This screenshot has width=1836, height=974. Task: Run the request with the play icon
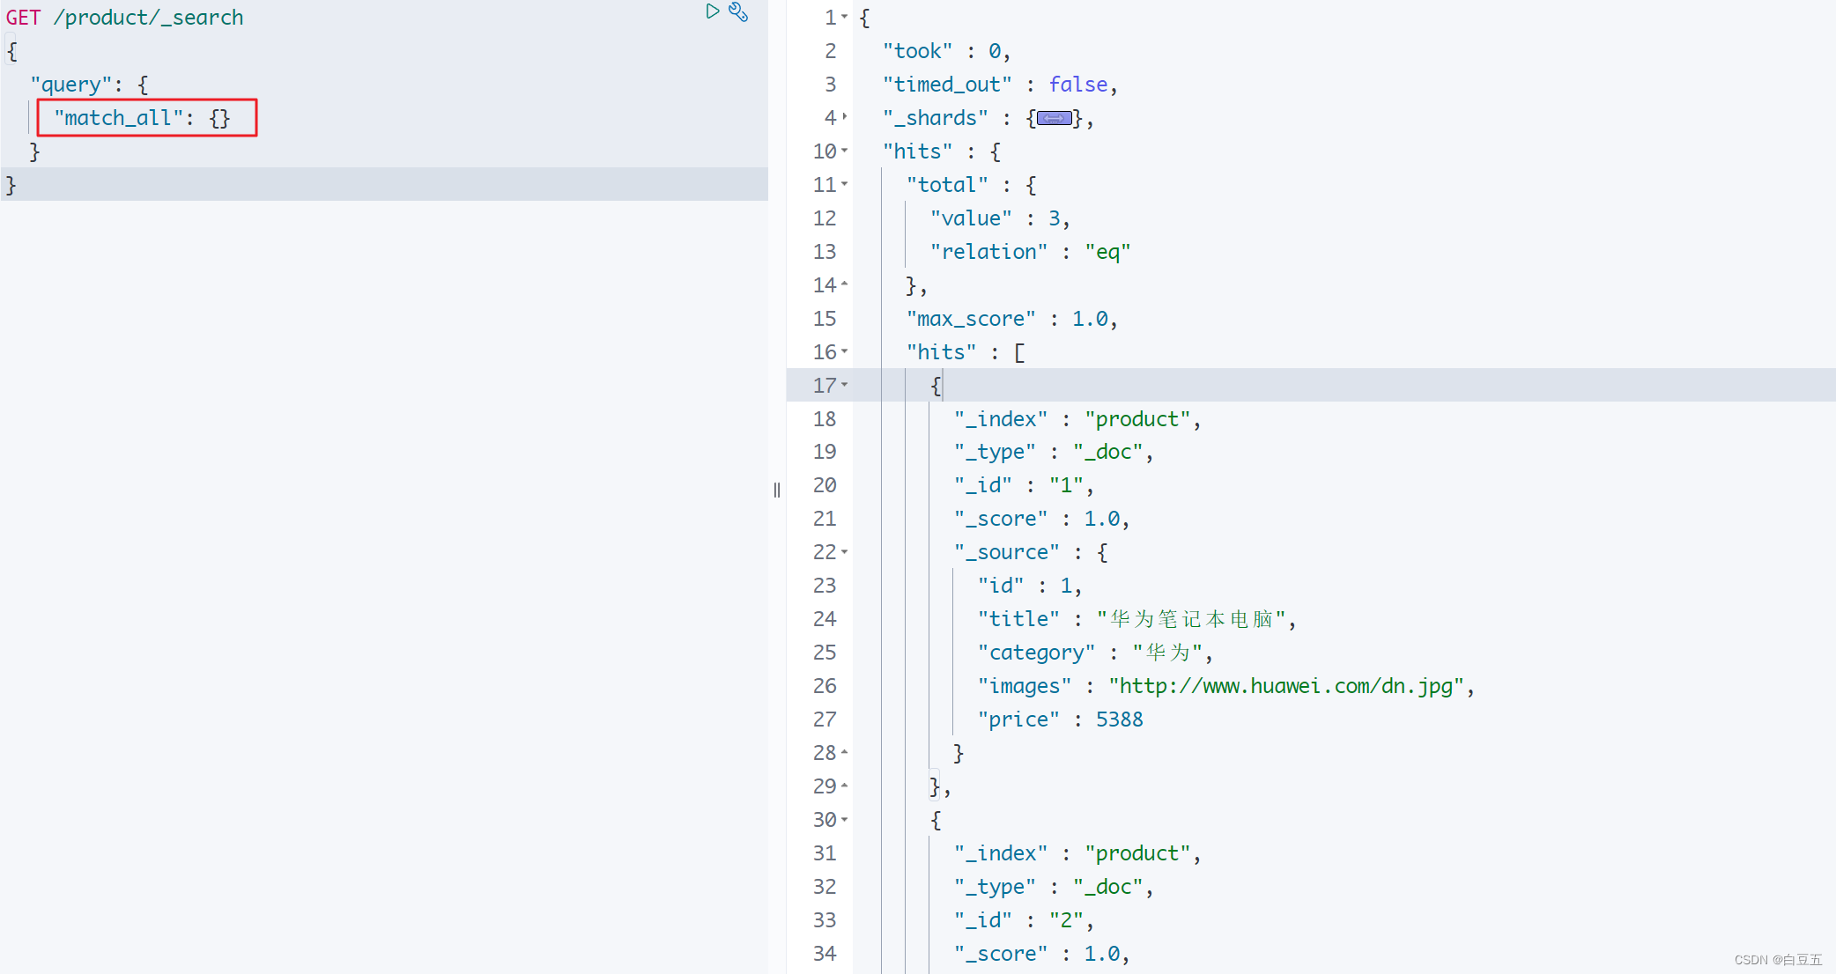tap(713, 11)
